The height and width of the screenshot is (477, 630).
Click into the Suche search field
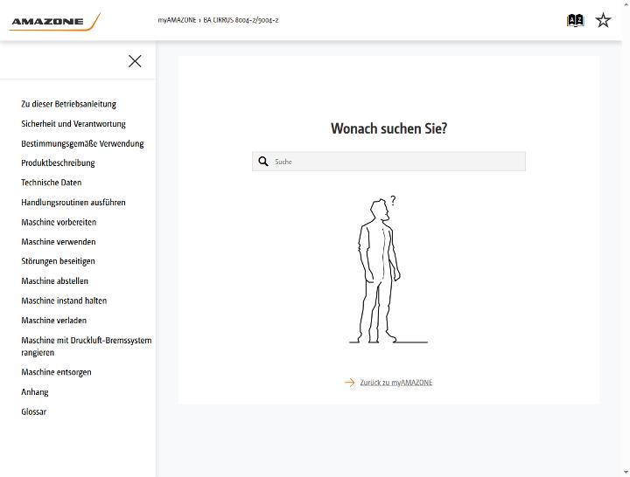tap(388, 162)
